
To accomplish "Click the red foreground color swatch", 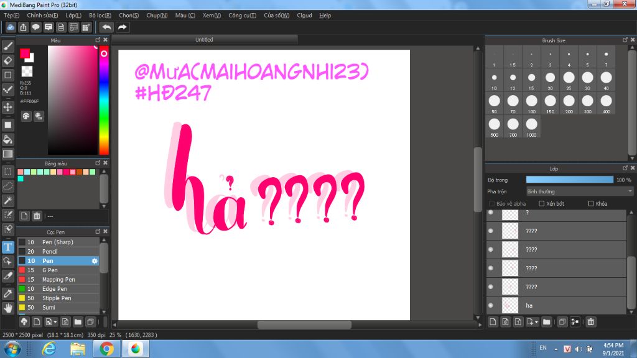I will coord(25,53).
